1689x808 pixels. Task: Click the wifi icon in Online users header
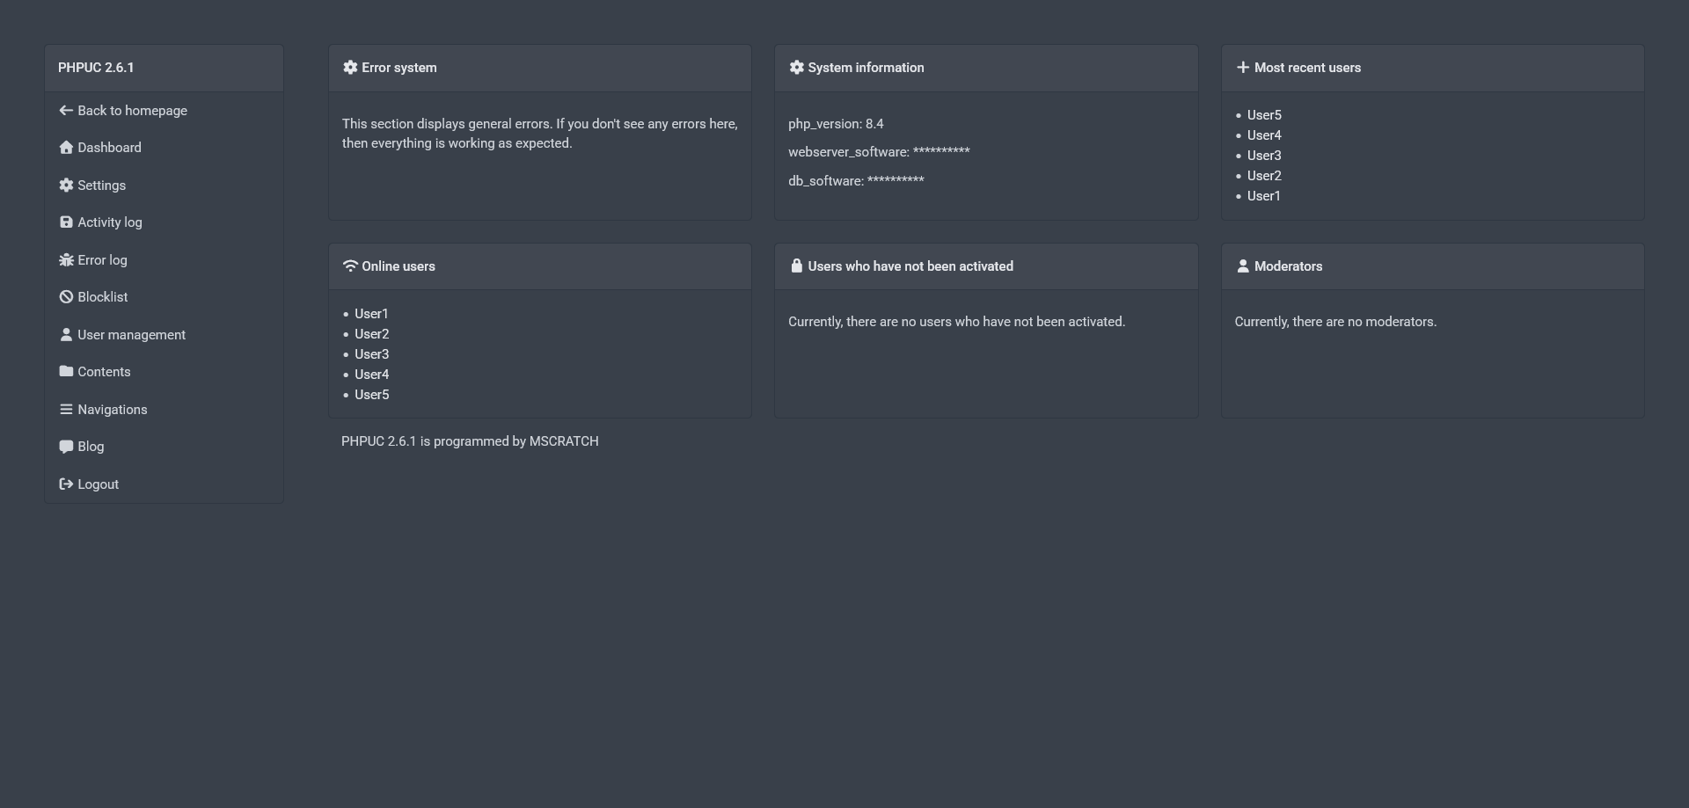coord(350,266)
